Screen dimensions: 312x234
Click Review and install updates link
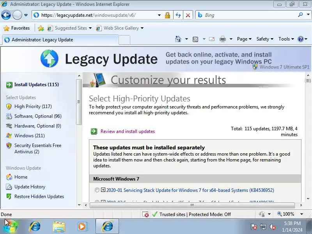point(128,131)
